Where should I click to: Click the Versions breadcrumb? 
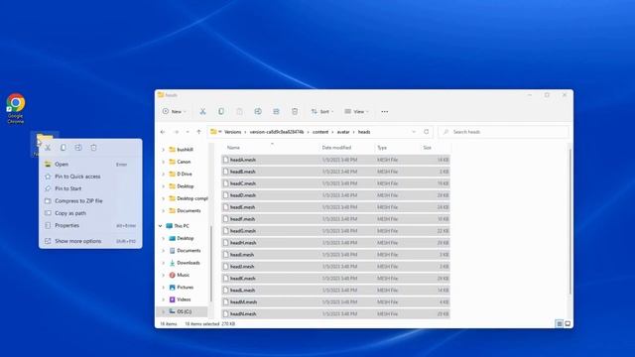[233, 132]
